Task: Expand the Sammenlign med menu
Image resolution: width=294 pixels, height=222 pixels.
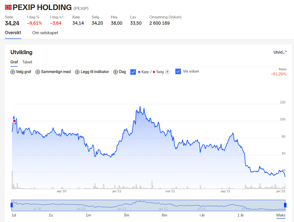Action: (56, 72)
